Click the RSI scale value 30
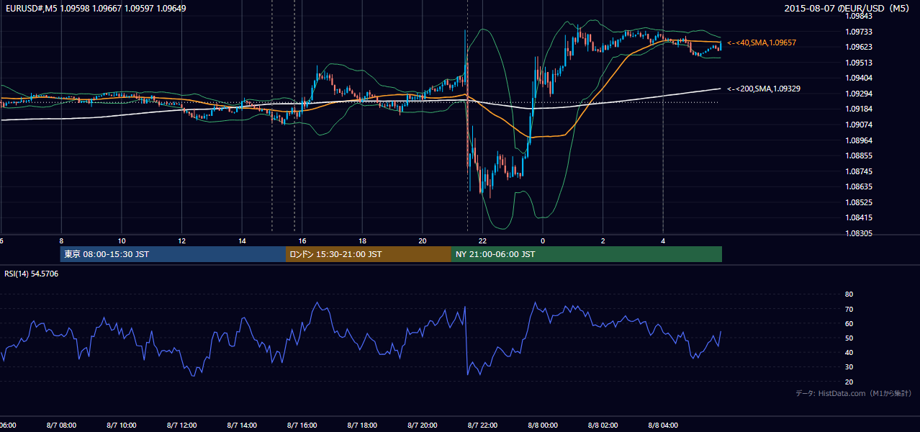 [849, 366]
